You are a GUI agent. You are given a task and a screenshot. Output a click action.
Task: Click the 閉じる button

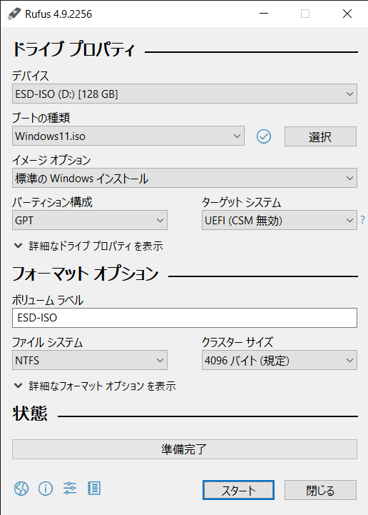tap(320, 490)
